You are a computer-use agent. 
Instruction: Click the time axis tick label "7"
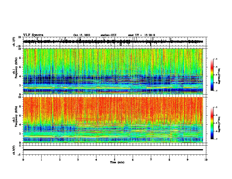point(151,160)
